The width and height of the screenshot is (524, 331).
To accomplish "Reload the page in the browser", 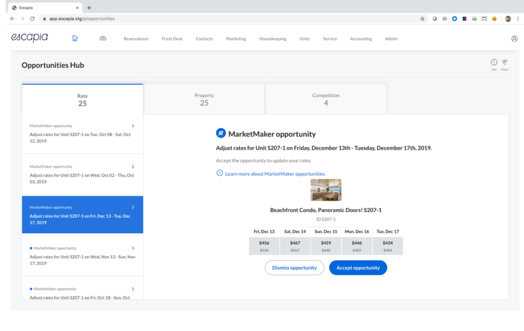I will (32, 19).
